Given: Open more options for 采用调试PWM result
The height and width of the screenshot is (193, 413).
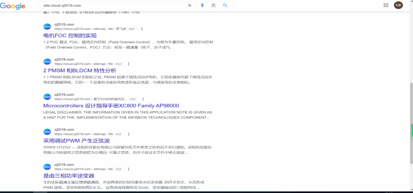Looking at the screenshot, I should (129, 134).
